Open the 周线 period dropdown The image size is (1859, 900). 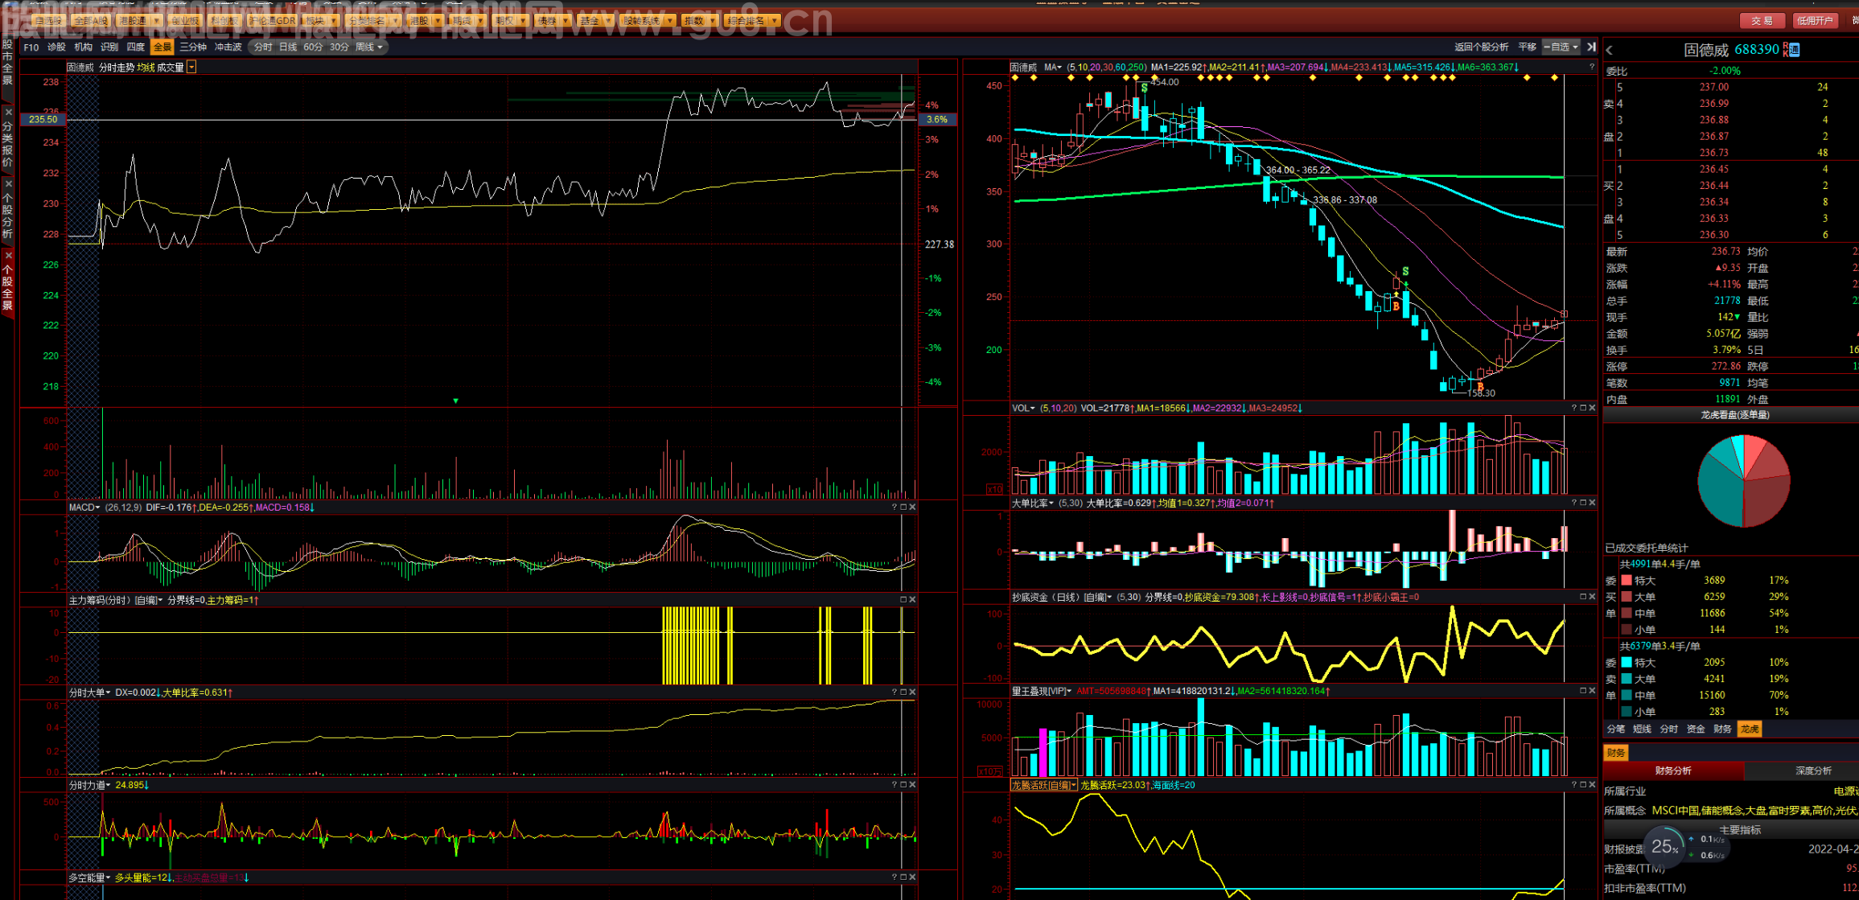(369, 47)
